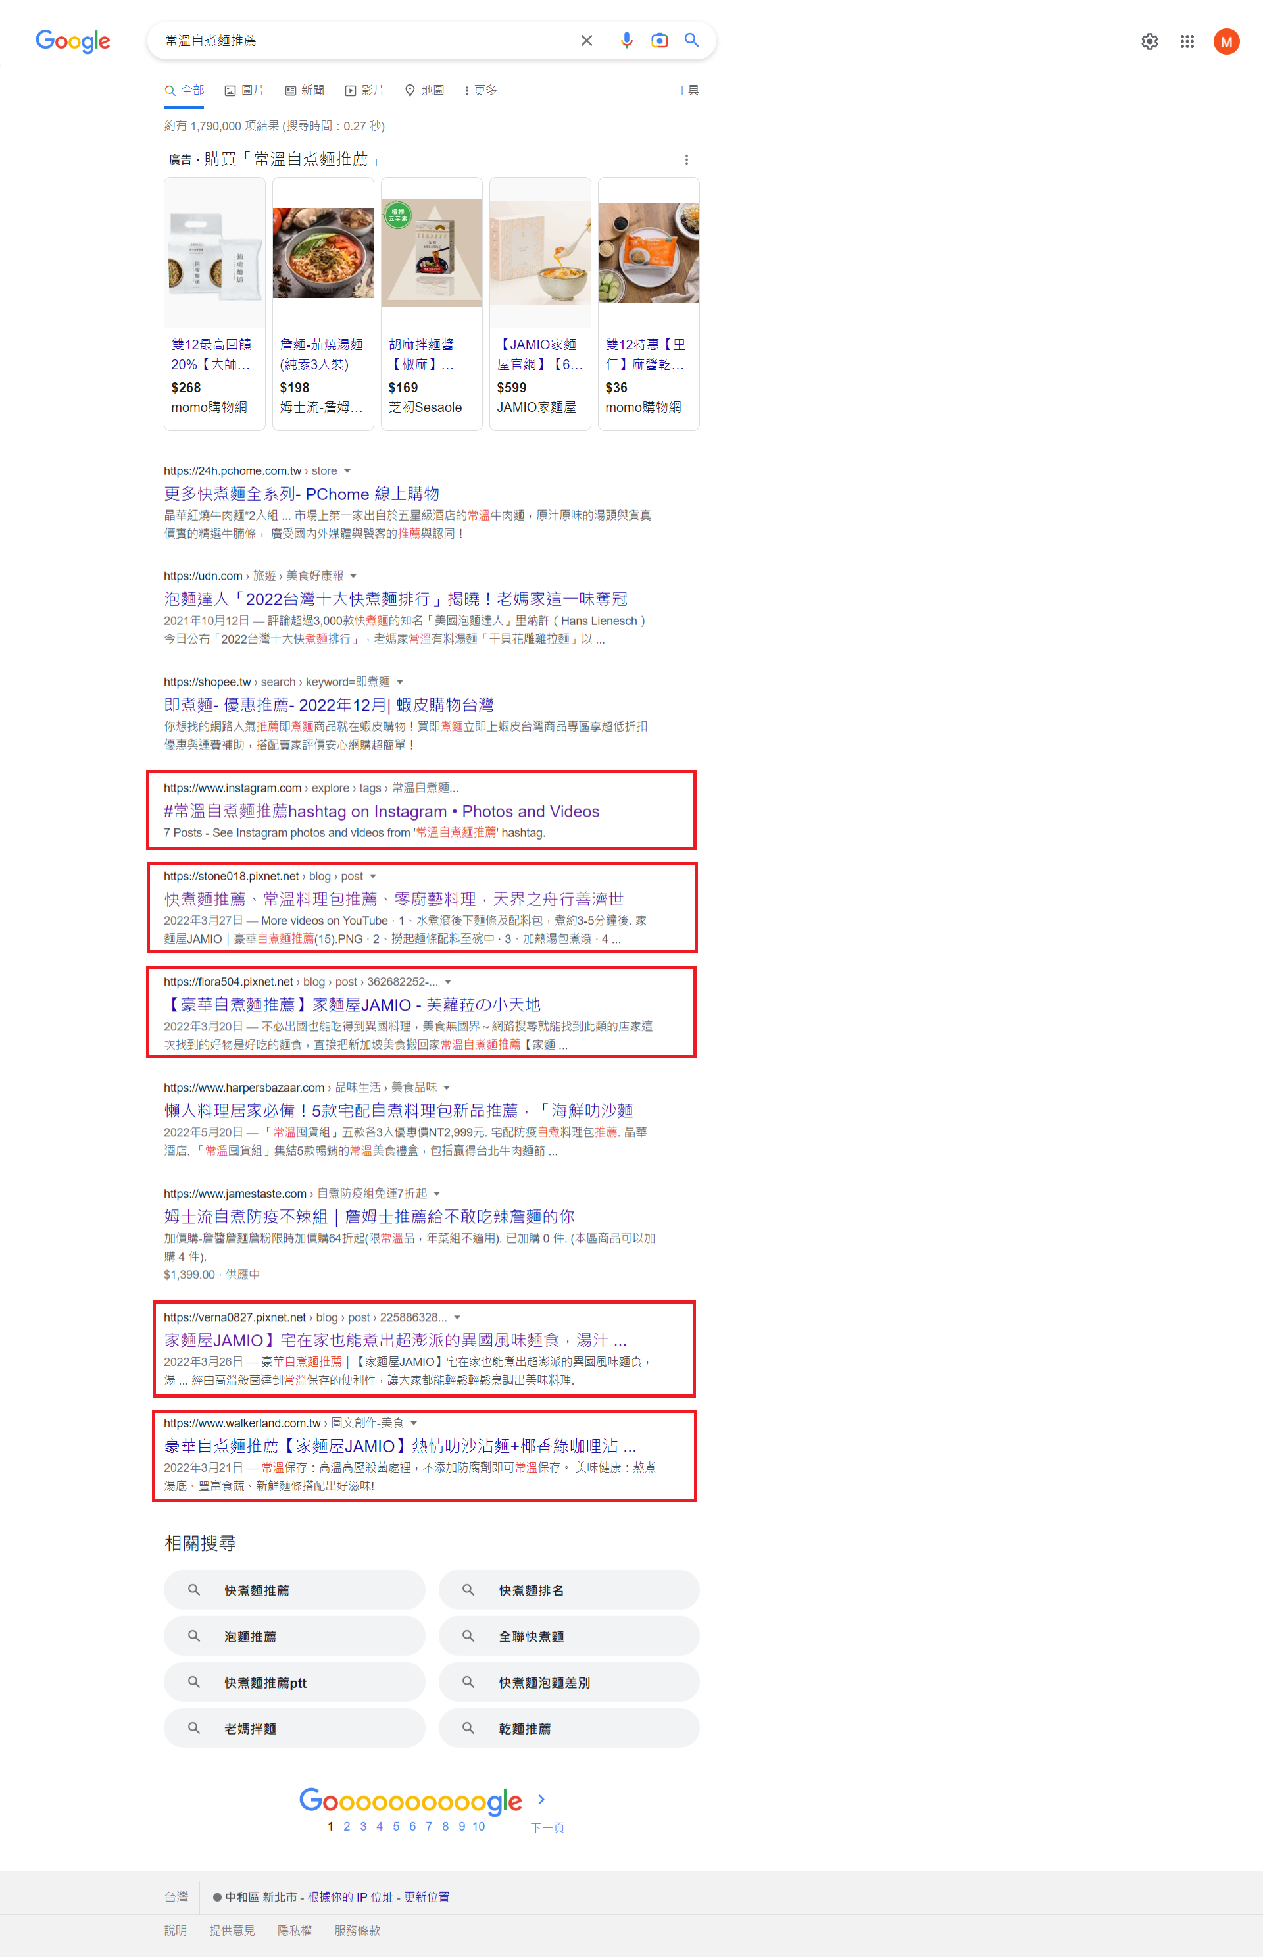Go to results page 5

point(396,1826)
